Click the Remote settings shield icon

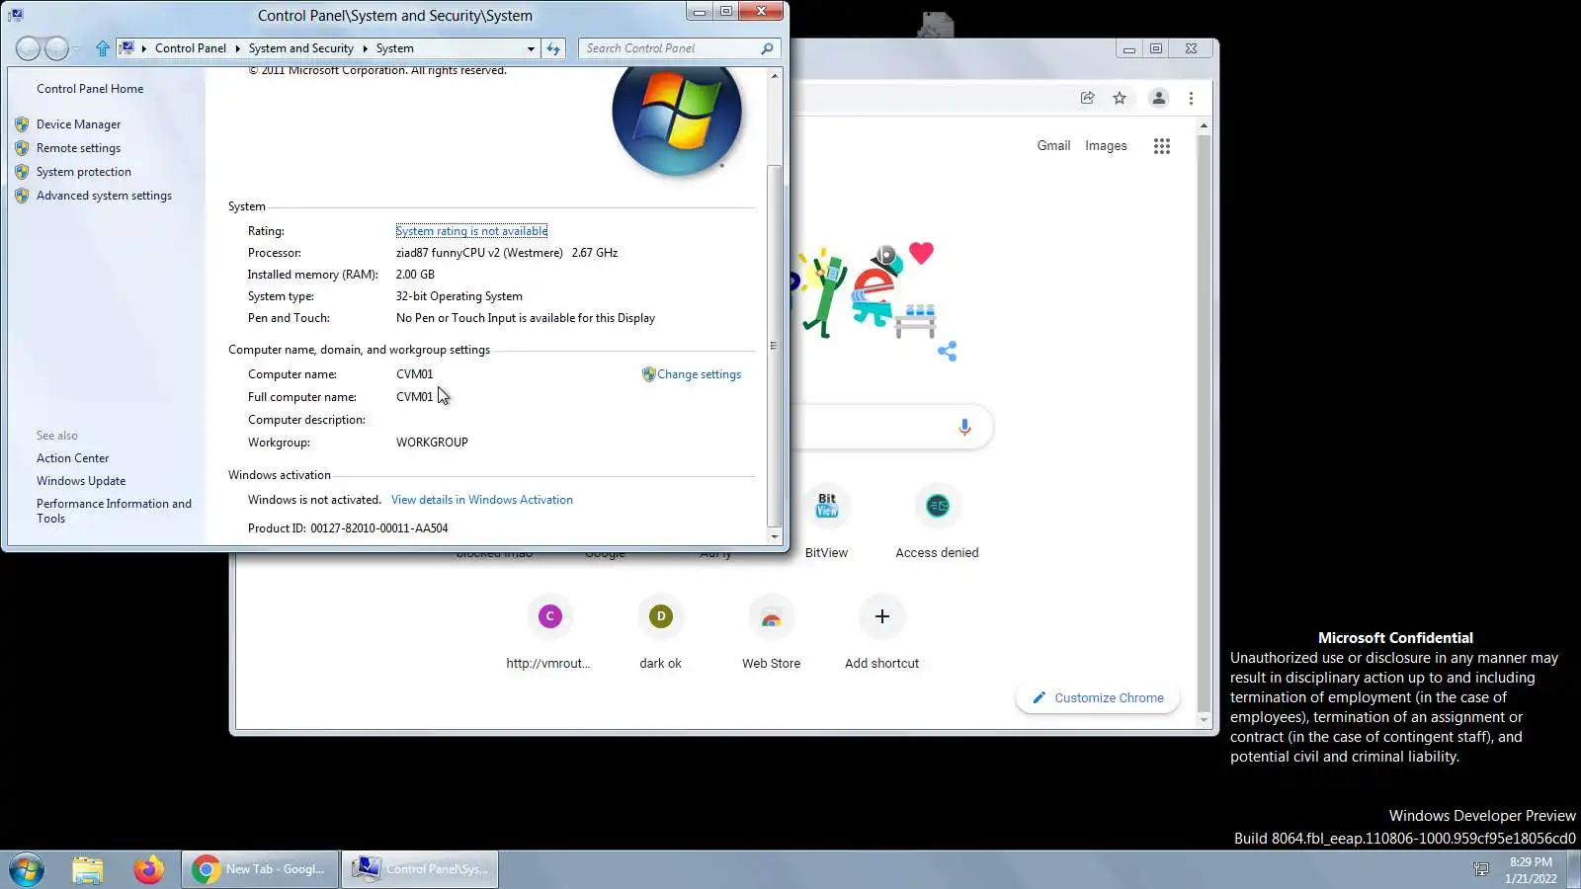[22, 148]
